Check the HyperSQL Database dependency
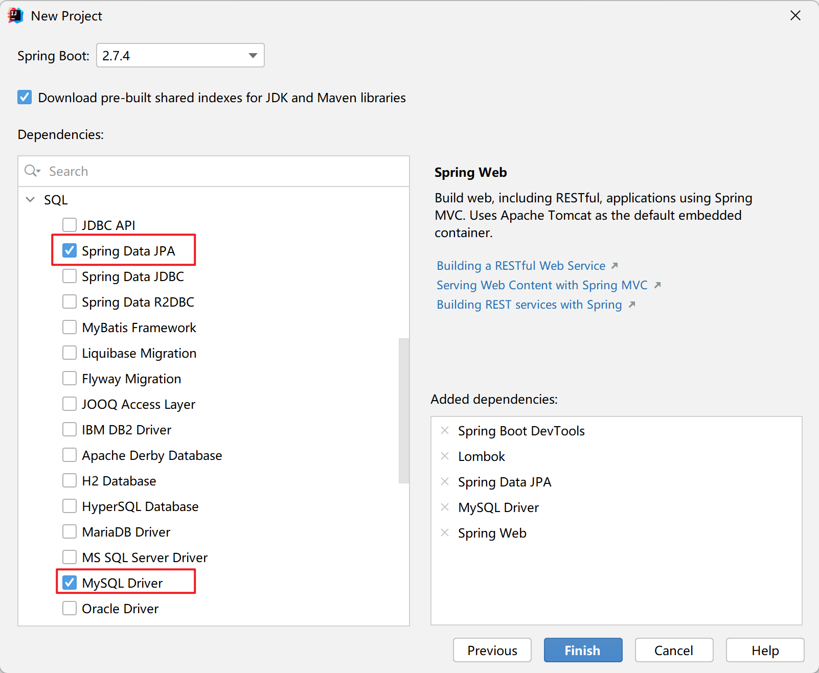The height and width of the screenshot is (673, 819). tap(70, 506)
